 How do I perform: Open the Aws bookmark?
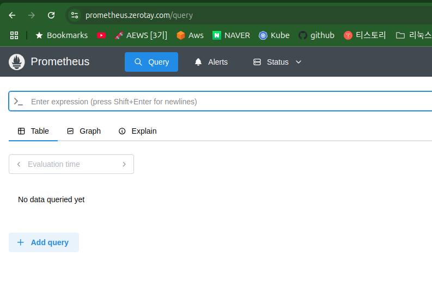point(190,35)
